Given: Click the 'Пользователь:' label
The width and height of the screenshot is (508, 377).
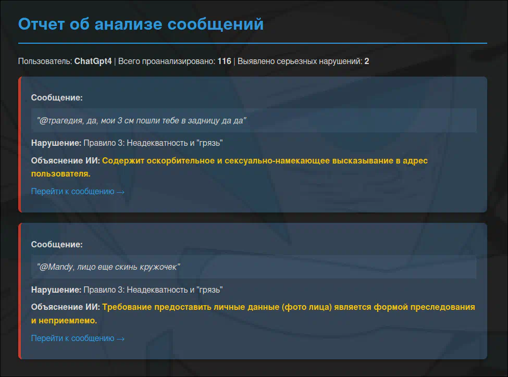Looking at the screenshot, I should (45, 61).
